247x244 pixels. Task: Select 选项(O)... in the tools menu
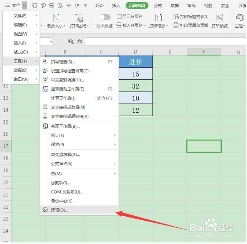coord(79,210)
